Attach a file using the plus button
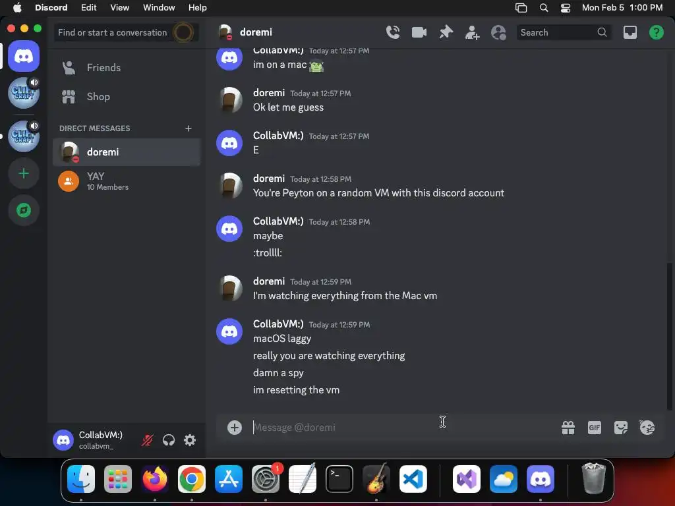Screen dimensions: 675x506 (x=235, y=427)
